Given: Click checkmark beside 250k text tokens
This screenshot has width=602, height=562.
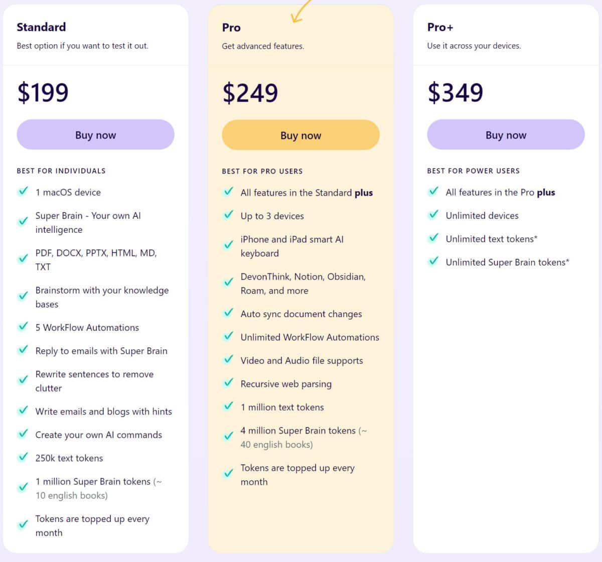Looking at the screenshot, I should click(x=23, y=457).
